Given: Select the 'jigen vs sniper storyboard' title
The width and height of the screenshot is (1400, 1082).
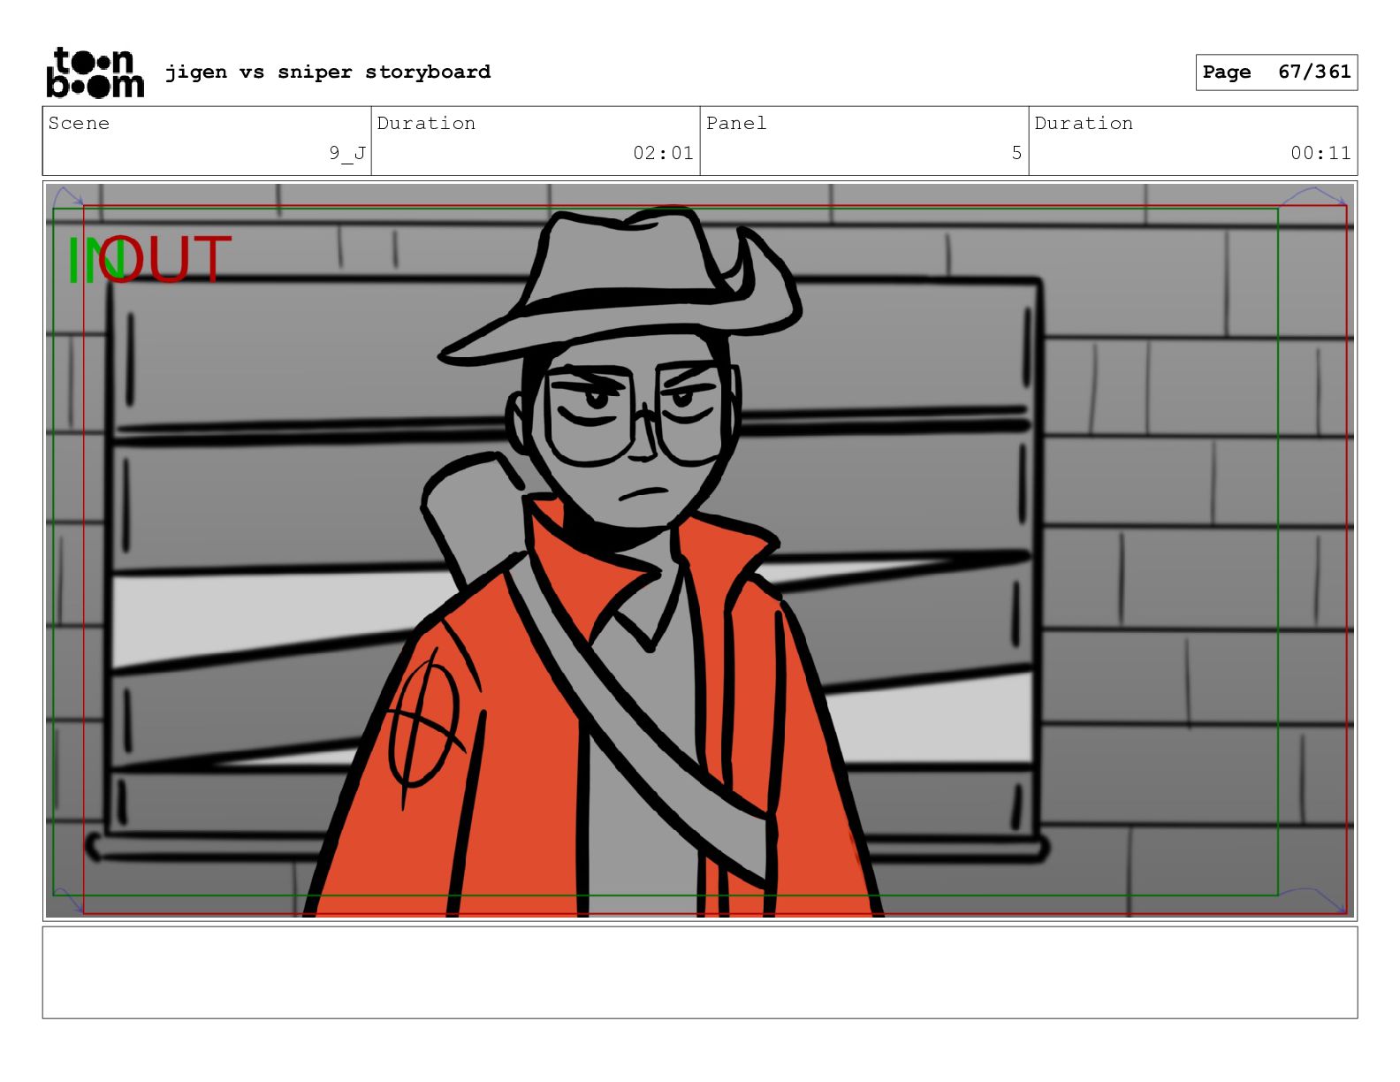Looking at the screenshot, I should [x=328, y=72].
